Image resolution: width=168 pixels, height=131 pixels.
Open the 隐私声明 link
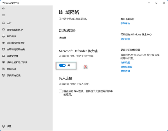click(x=125, y=71)
